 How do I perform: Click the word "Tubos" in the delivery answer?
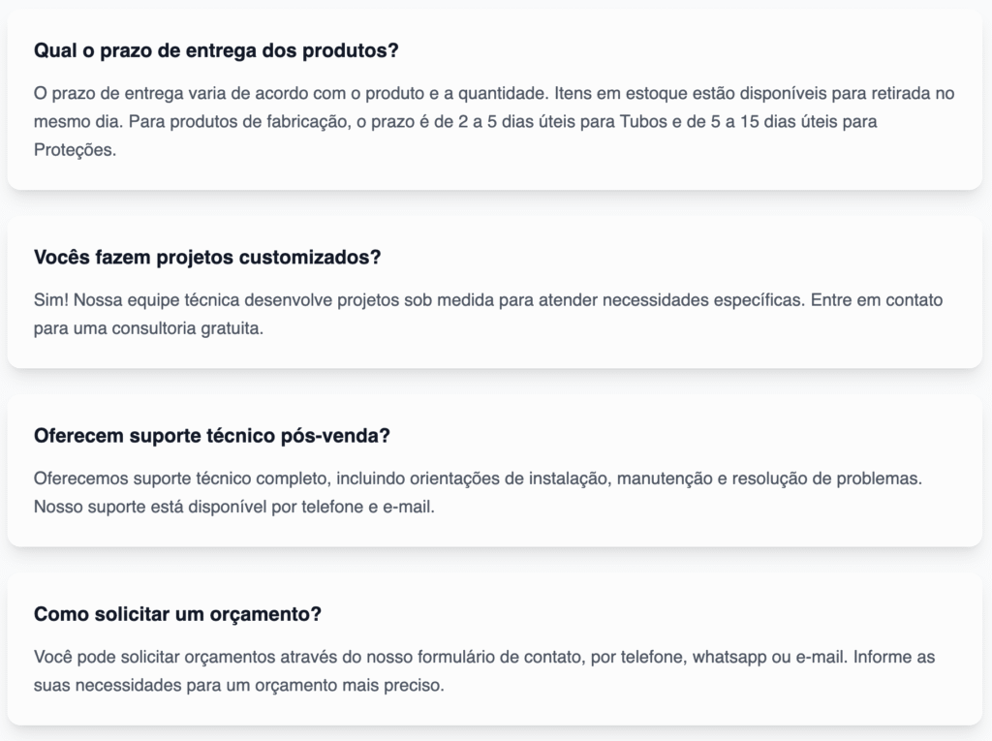pos(640,122)
